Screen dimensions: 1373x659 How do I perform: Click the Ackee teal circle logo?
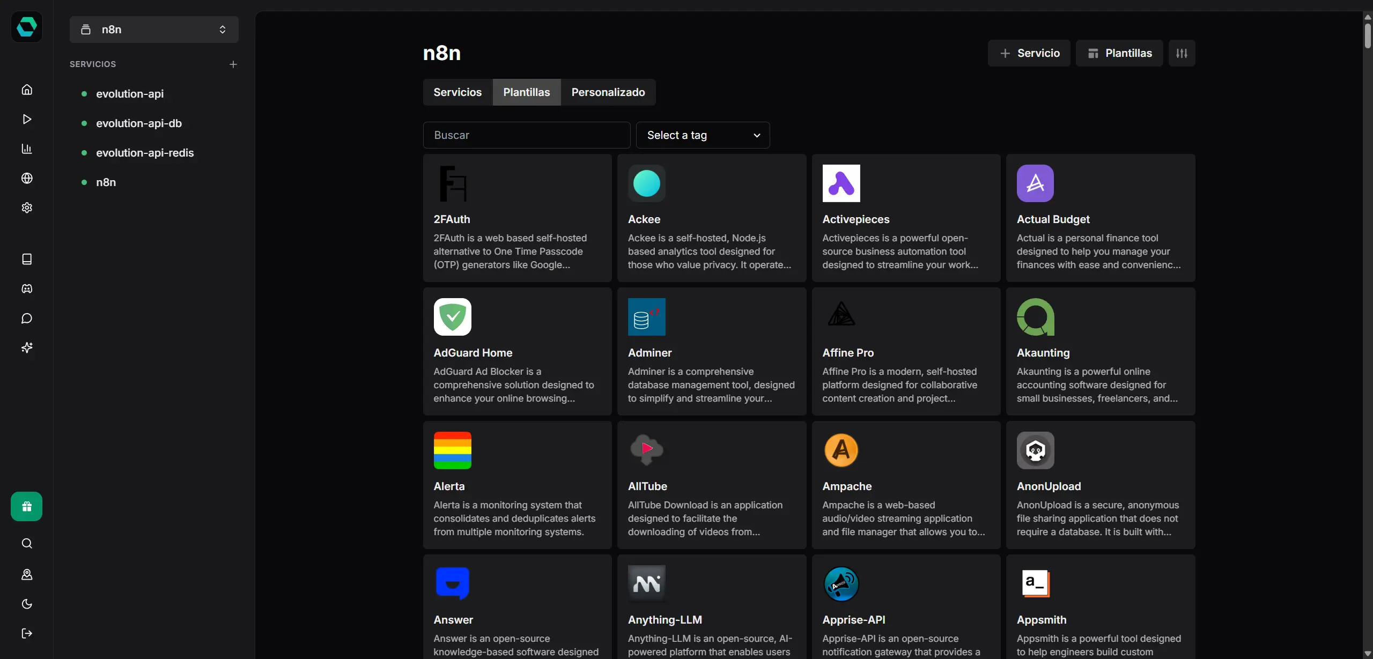pos(647,183)
